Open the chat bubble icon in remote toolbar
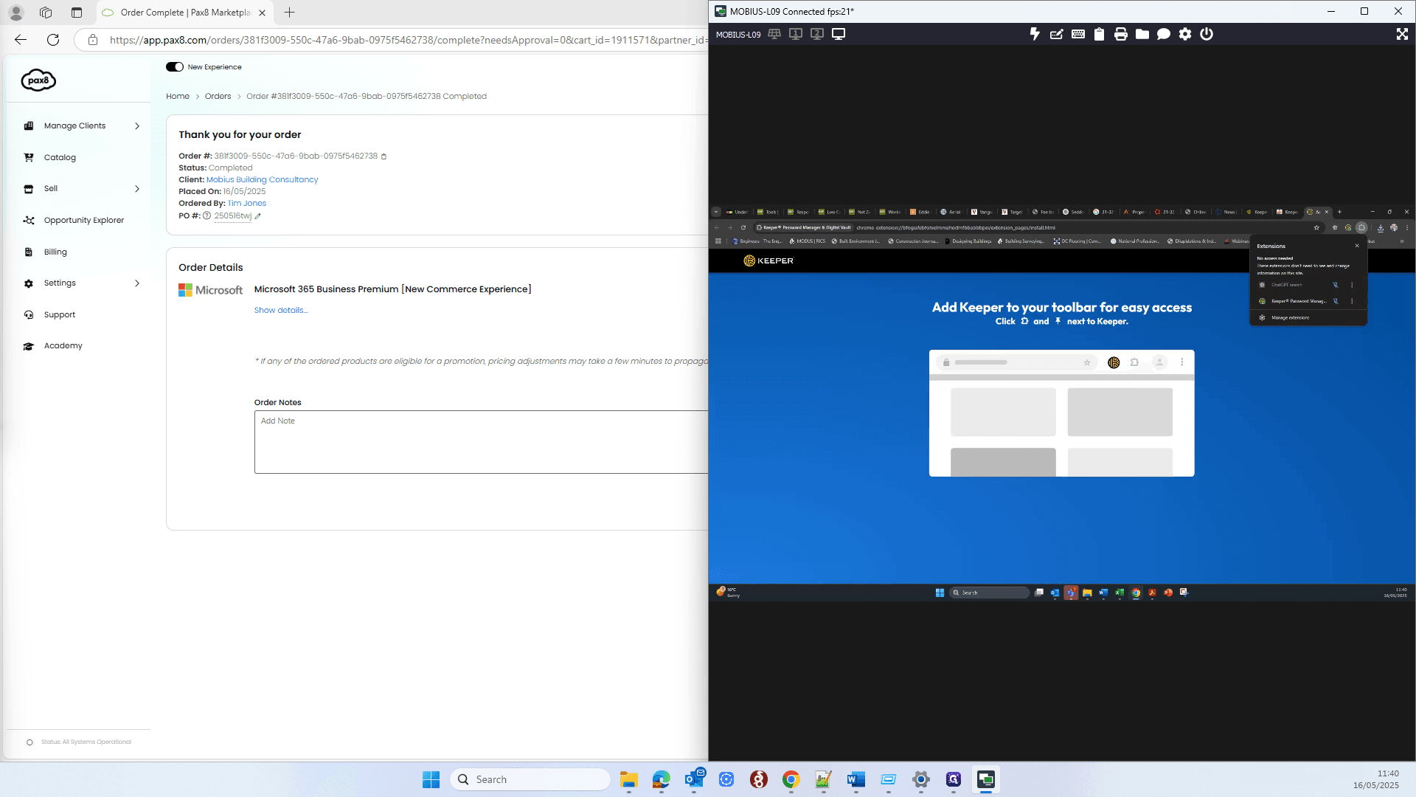 (x=1163, y=34)
